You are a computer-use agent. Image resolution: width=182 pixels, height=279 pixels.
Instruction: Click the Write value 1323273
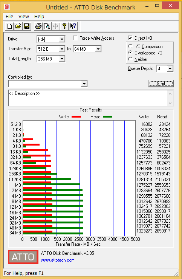click(144, 231)
